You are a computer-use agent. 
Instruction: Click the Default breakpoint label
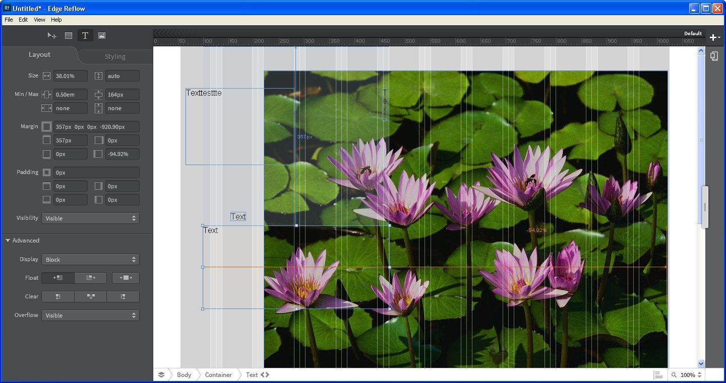click(693, 33)
